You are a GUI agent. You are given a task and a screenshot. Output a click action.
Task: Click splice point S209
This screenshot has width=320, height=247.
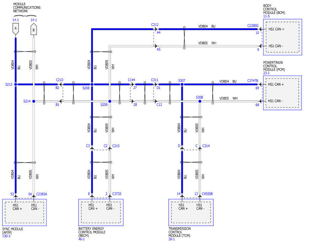point(110,101)
